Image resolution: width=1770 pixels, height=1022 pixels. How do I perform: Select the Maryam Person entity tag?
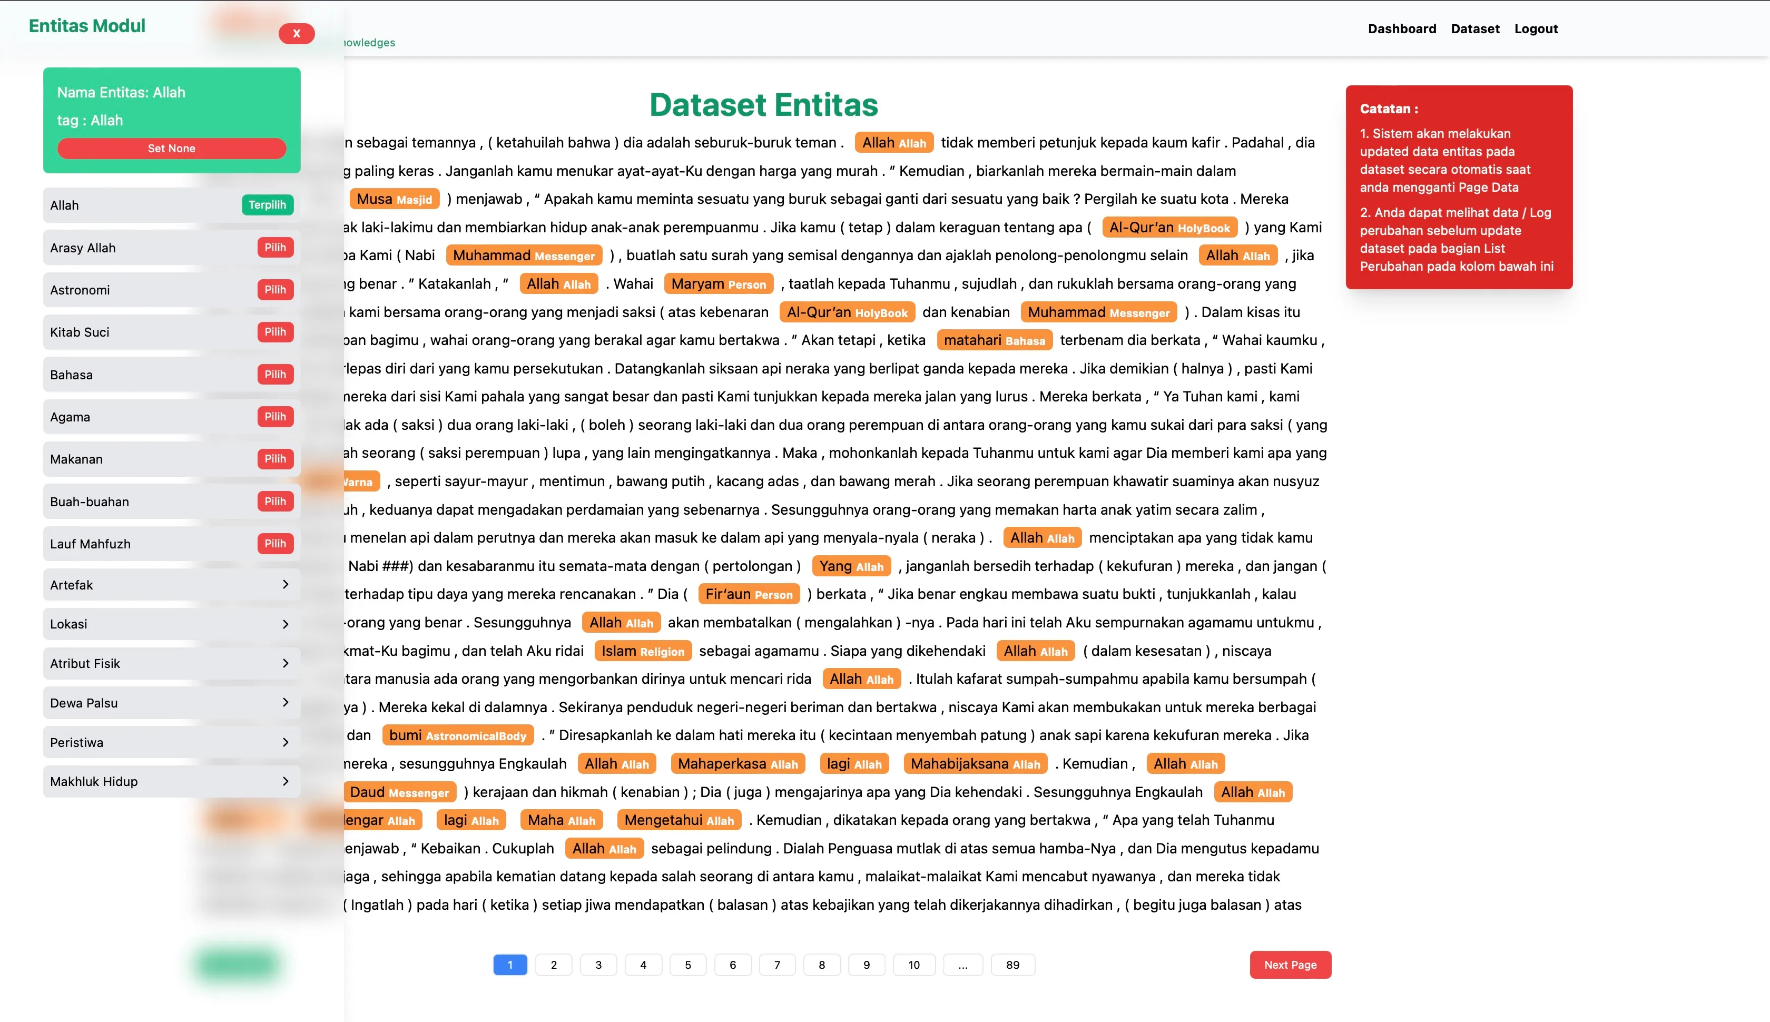(718, 283)
